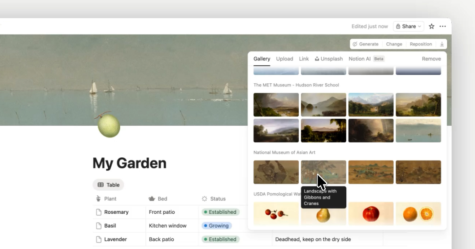
Task: Click Basil's Growing status tag
Action: point(217,226)
